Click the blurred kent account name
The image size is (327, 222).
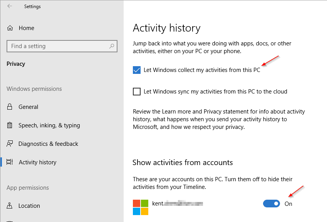point(178,204)
